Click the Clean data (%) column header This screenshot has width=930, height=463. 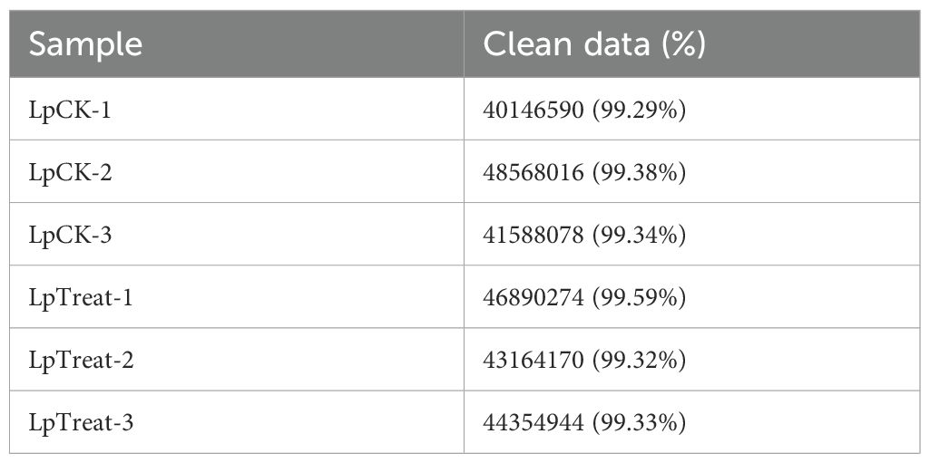[594, 45]
